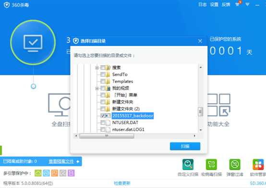Click the orange third protection engine icon
This screenshot has width=266, height=188.
coord(55,173)
